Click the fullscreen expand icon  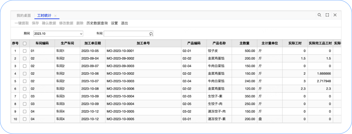point(327,15)
